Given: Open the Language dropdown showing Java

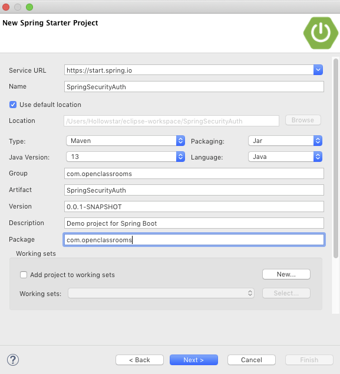Looking at the screenshot, I should tap(285, 157).
